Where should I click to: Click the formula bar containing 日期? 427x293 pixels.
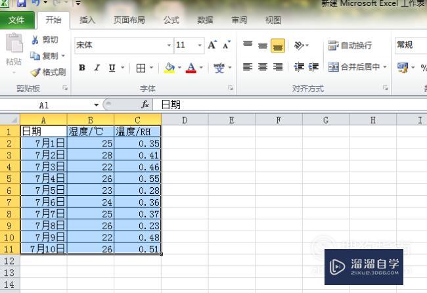pos(290,104)
